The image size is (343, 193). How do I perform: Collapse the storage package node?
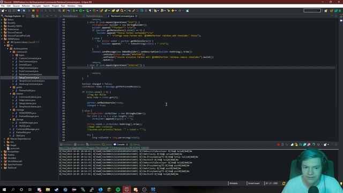[x=11, y=120]
